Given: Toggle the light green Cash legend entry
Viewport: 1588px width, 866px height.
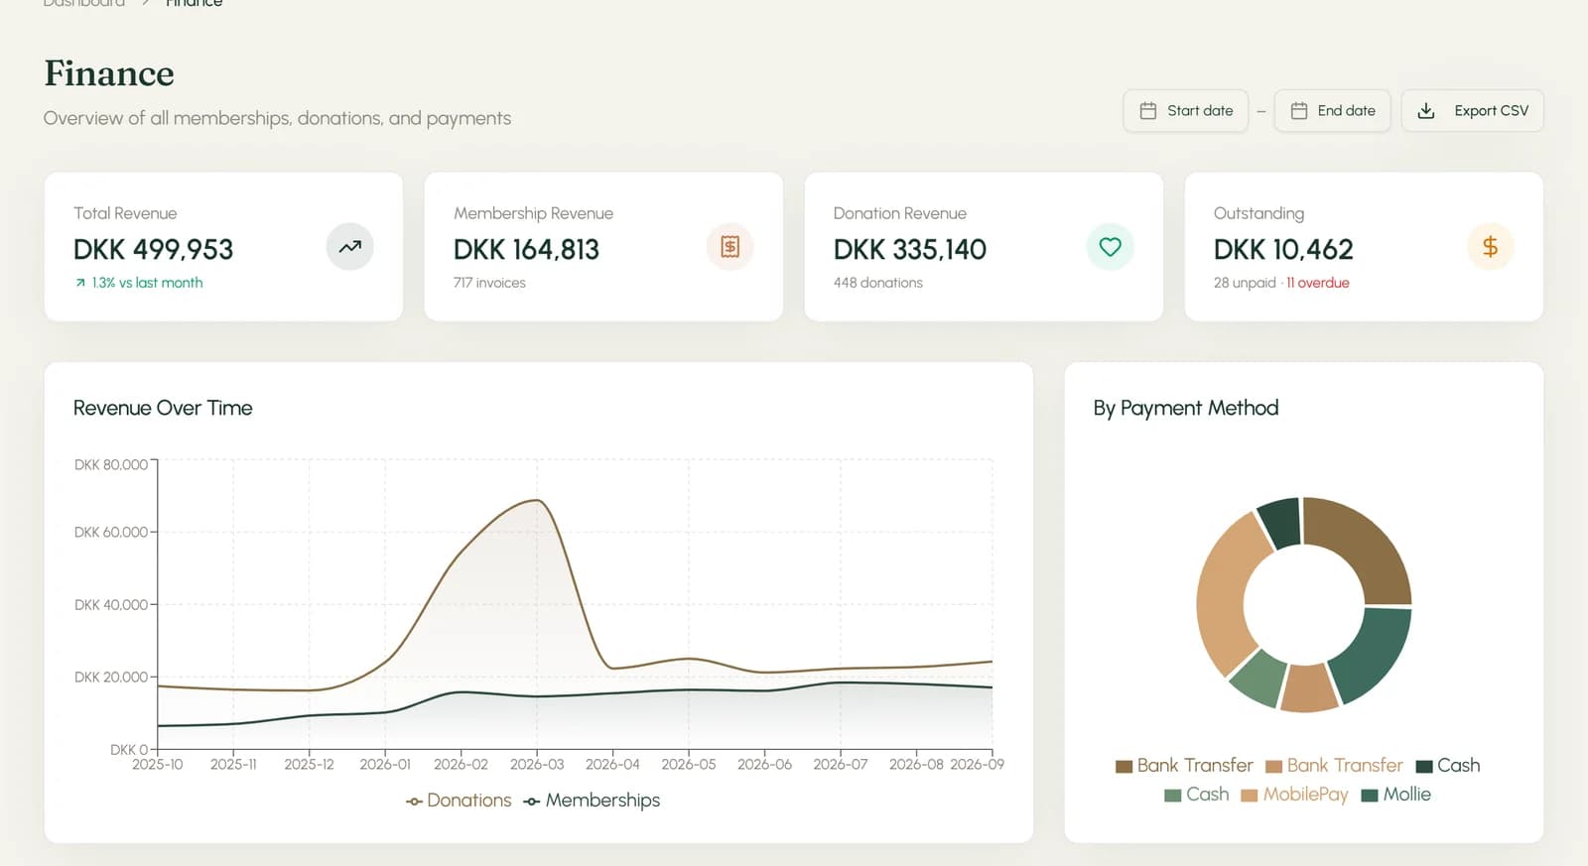Looking at the screenshot, I should [1197, 795].
